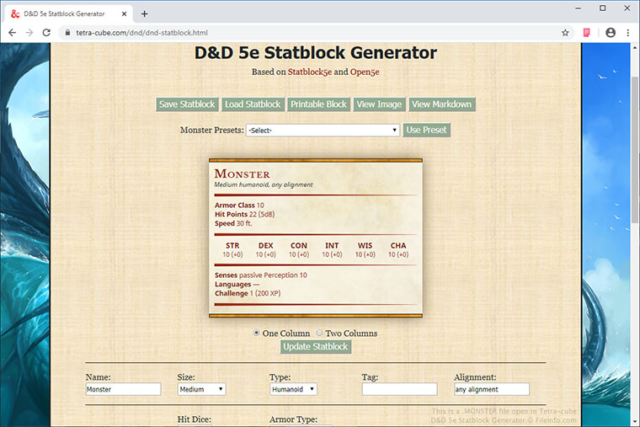The width and height of the screenshot is (640, 427).
Task: Click the browser back arrow
Action: (x=13, y=32)
